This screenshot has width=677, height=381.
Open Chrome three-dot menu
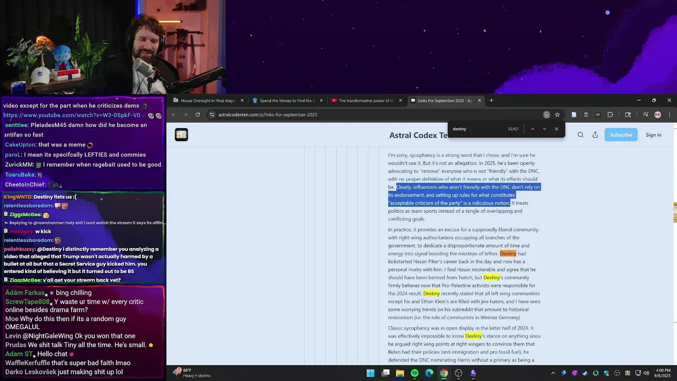[670, 115]
